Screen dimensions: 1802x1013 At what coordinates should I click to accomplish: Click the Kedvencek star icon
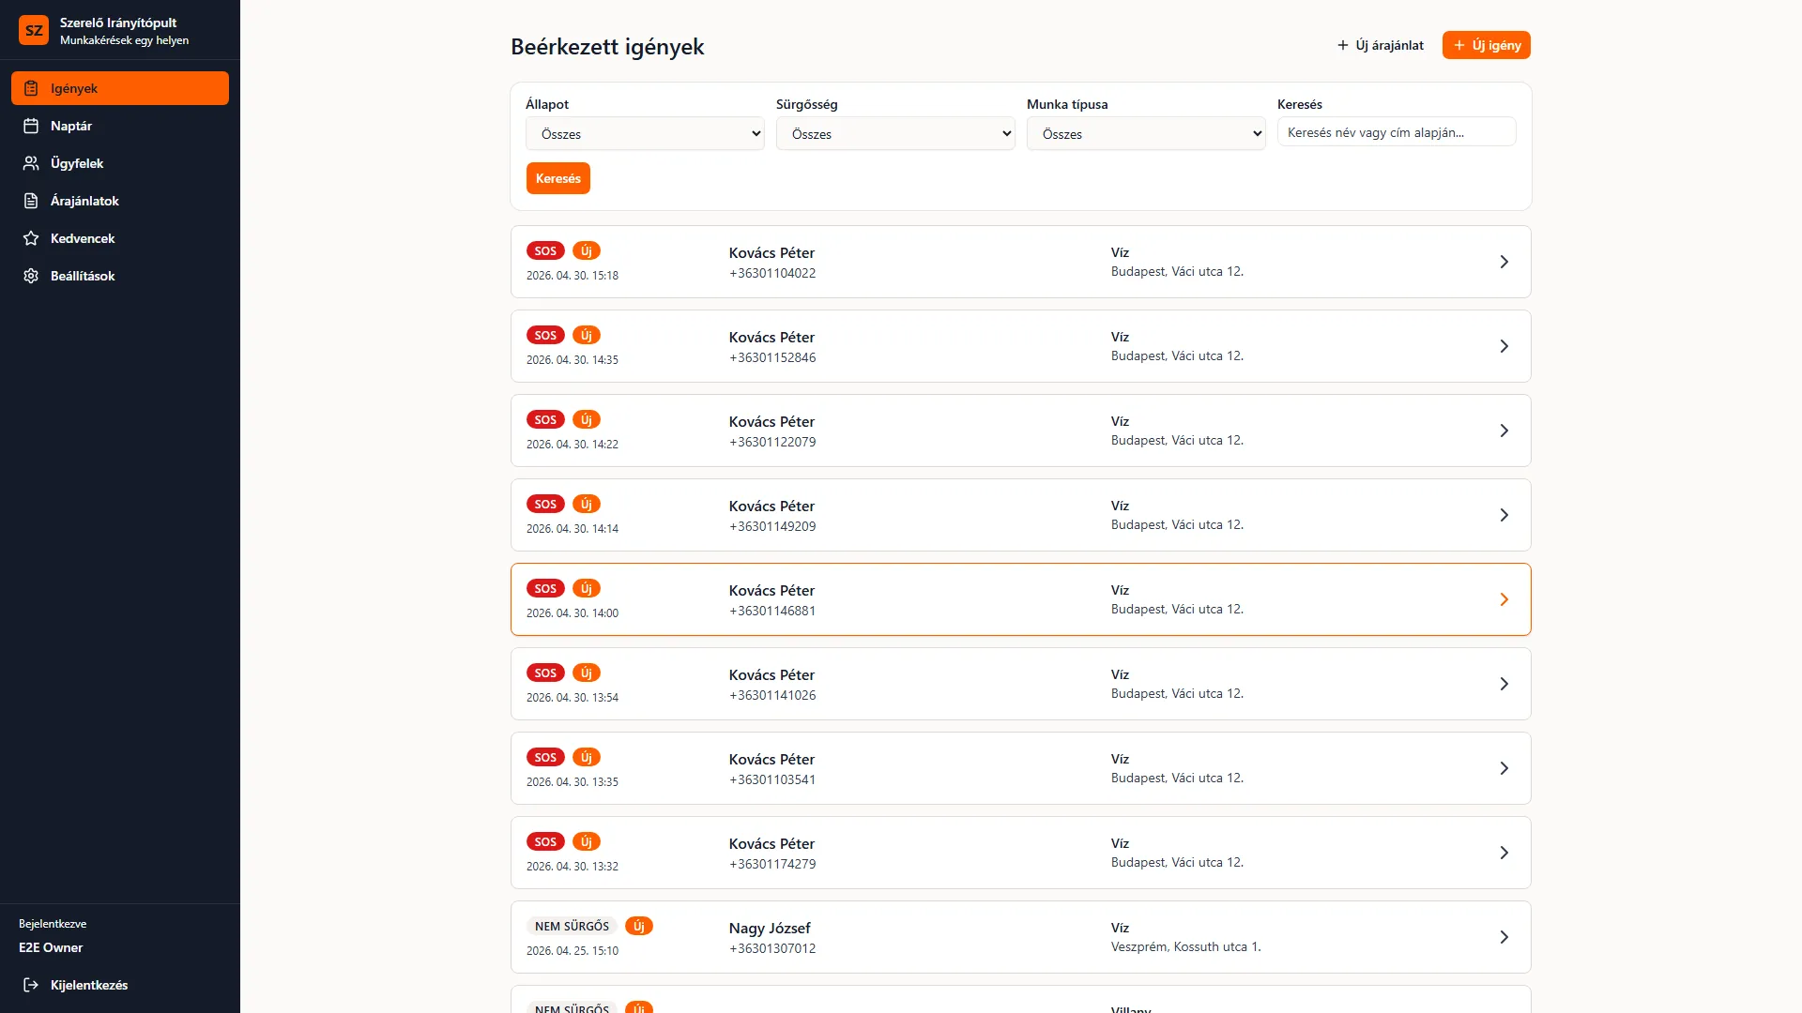[31, 238]
